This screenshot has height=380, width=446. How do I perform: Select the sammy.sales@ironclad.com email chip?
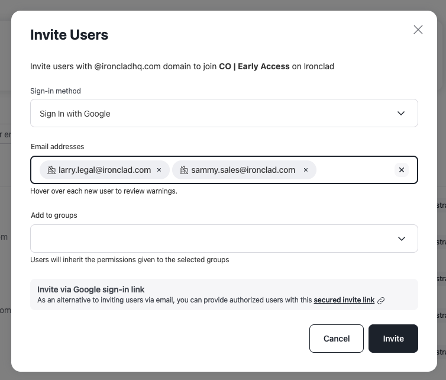[x=244, y=170]
